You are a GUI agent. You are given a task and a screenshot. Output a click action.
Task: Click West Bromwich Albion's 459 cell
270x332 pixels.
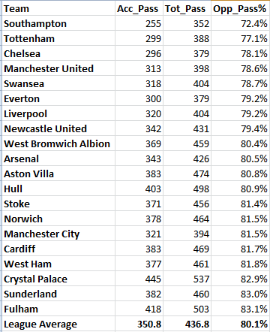tap(187, 144)
